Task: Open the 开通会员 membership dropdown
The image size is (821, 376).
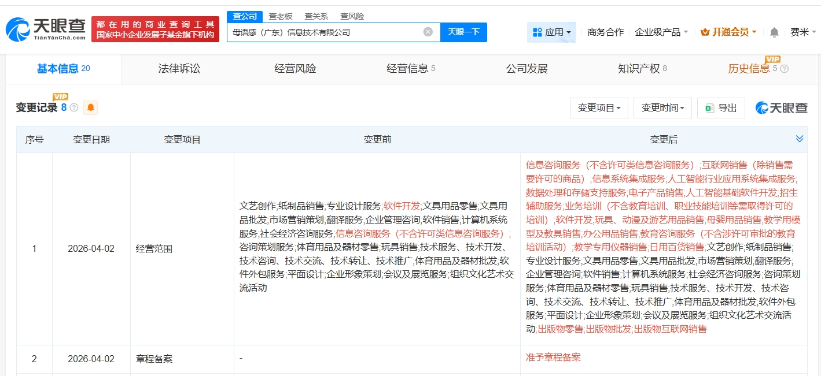Action: click(728, 32)
